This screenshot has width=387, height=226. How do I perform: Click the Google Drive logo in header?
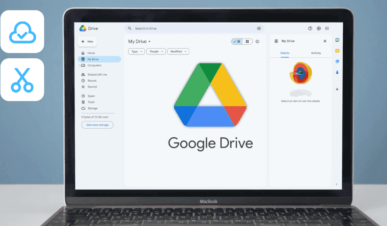89,28
